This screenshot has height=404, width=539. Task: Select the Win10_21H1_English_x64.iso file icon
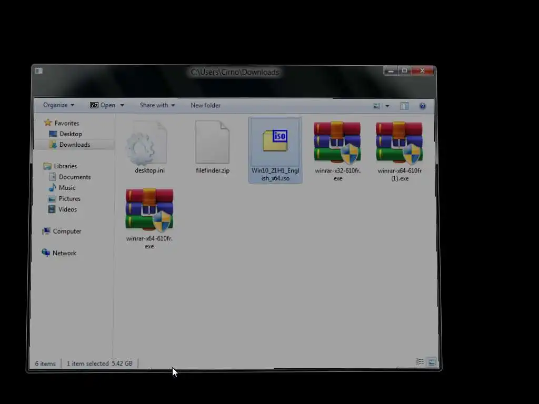(275, 140)
